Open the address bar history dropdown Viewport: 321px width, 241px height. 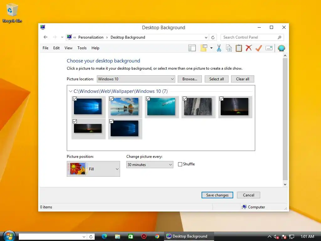pos(206,38)
